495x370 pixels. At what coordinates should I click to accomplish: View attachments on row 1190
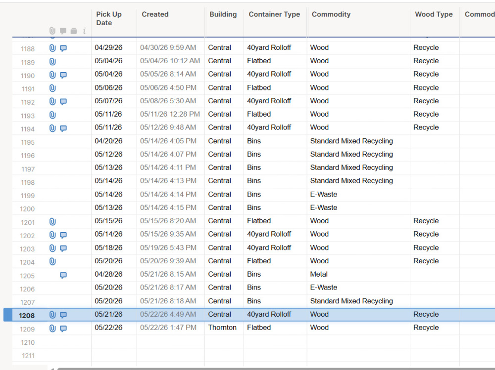click(x=52, y=75)
